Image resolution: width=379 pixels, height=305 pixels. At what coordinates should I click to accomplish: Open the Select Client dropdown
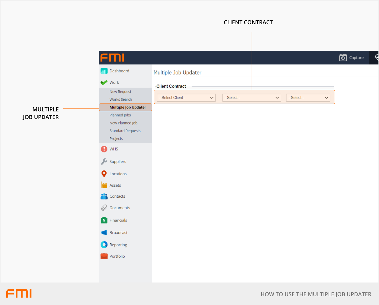click(186, 98)
